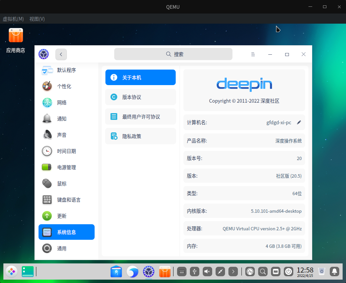Image resolution: width=346 pixels, height=283 pixels.
Task: Click the processor value QEMU Virtual CPU
Action: [262, 229]
